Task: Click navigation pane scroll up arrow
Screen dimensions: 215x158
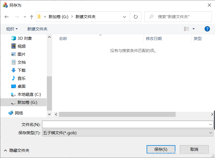Action: tap(49, 37)
